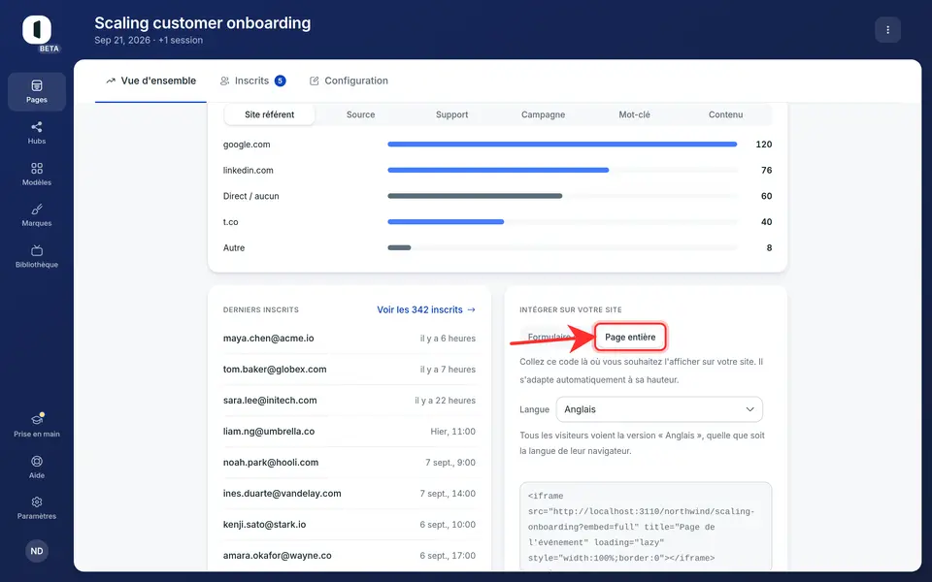Expand the Langue dropdown set to Anglais
The height and width of the screenshot is (582, 932).
click(x=659, y=409)
